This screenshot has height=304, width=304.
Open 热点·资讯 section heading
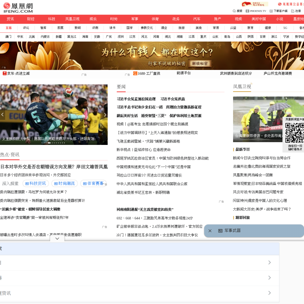pyautogui.click(x=10, y=155)
